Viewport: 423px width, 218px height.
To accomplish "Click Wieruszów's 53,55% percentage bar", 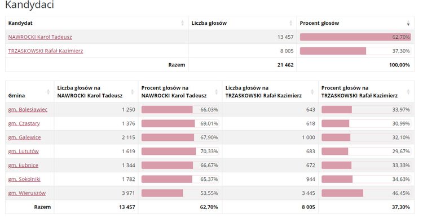I will coord(180,193).
